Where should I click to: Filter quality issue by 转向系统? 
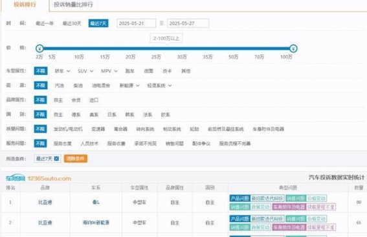145,129
